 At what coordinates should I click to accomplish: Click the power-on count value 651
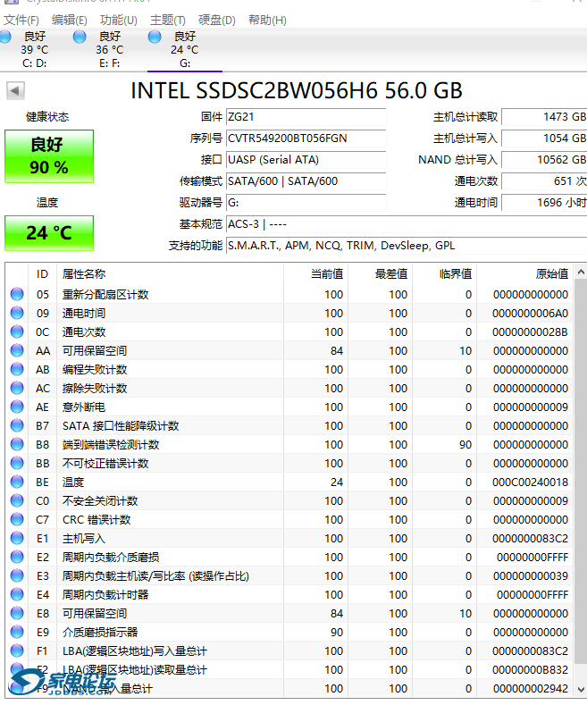544,181
